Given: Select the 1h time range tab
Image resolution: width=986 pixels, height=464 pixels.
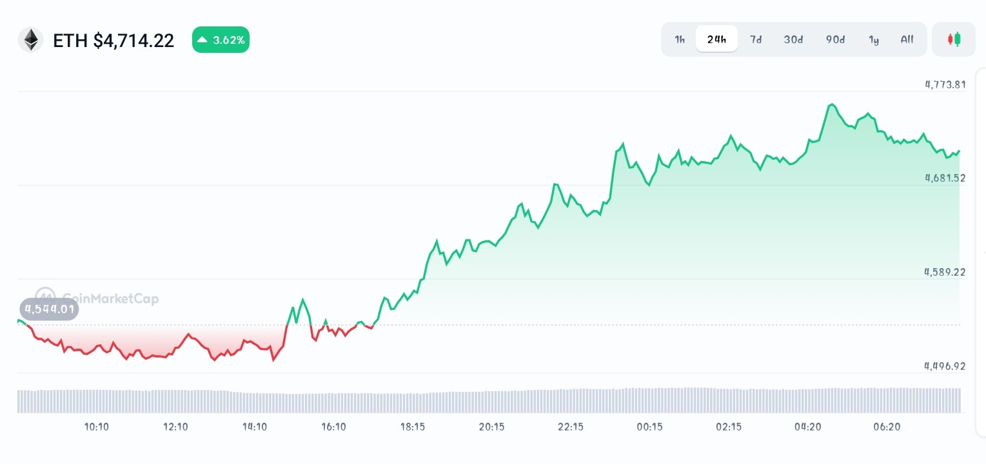Looking at the screenshot, I should (x=680, y=39).
